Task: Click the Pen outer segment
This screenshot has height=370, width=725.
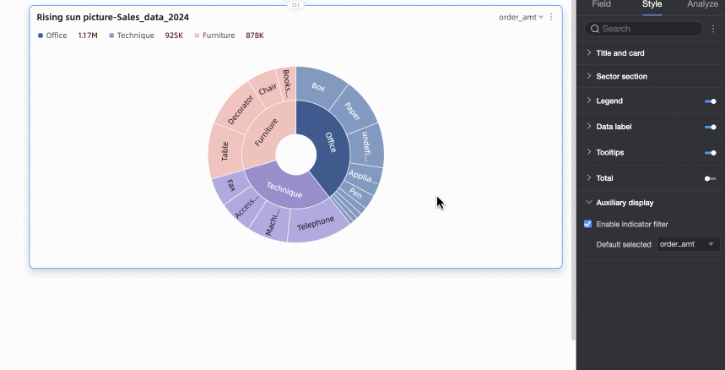Action: (355, 193)
